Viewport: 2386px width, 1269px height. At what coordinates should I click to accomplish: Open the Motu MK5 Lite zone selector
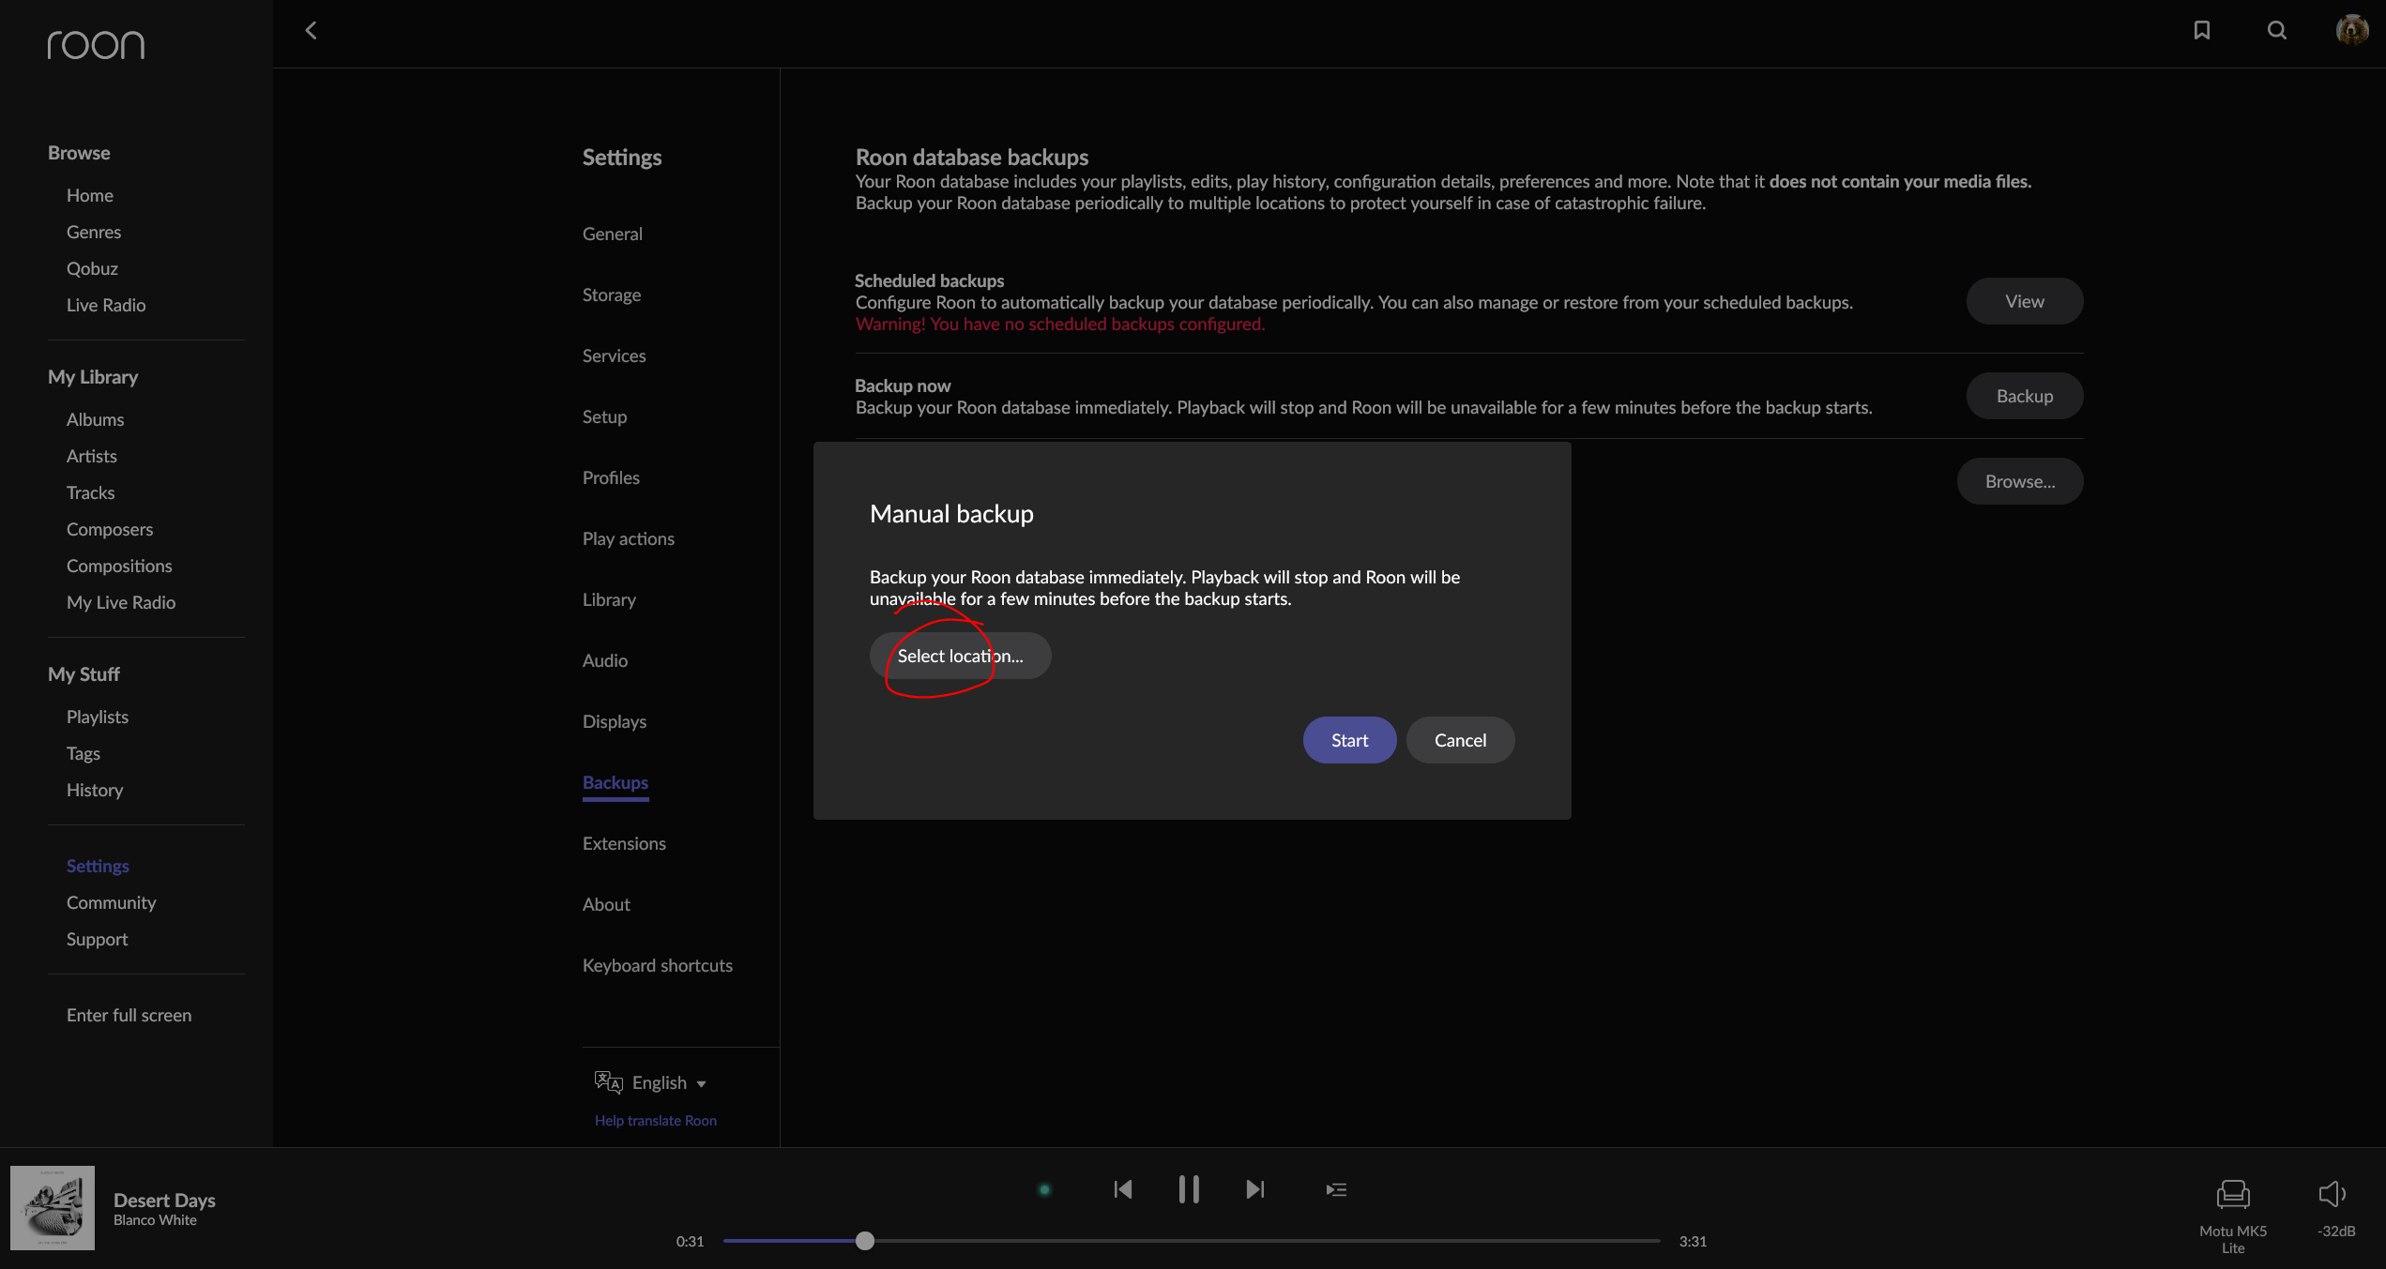[2233, 1216]
